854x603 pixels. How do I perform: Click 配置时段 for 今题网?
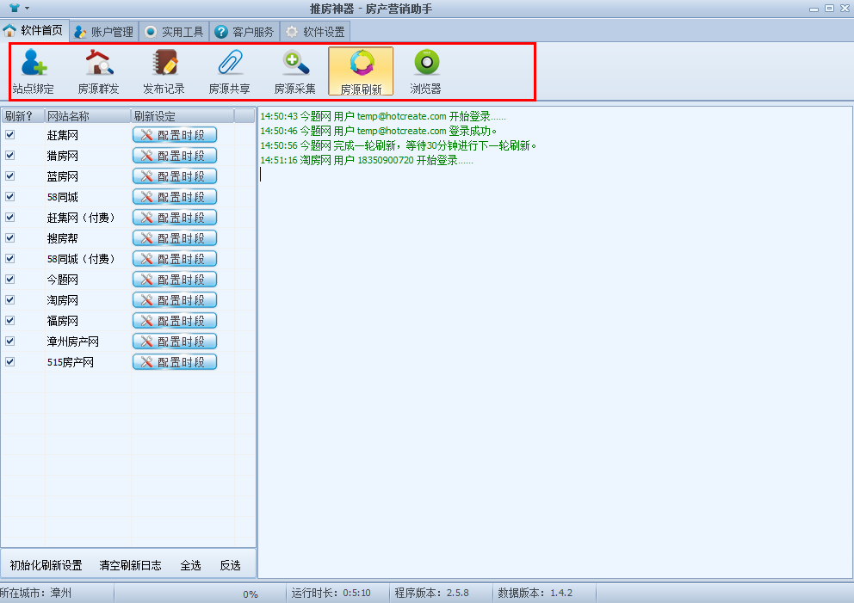(x=175, y=280)
